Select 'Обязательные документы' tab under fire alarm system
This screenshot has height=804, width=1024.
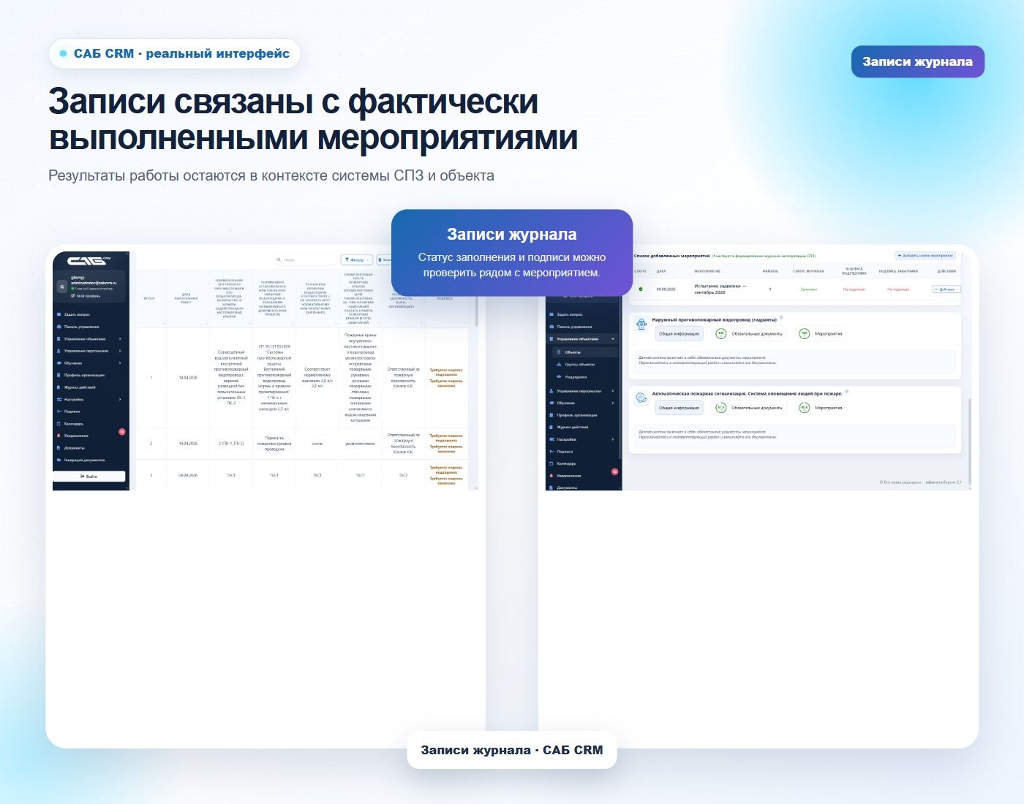(x=749, y=408)
